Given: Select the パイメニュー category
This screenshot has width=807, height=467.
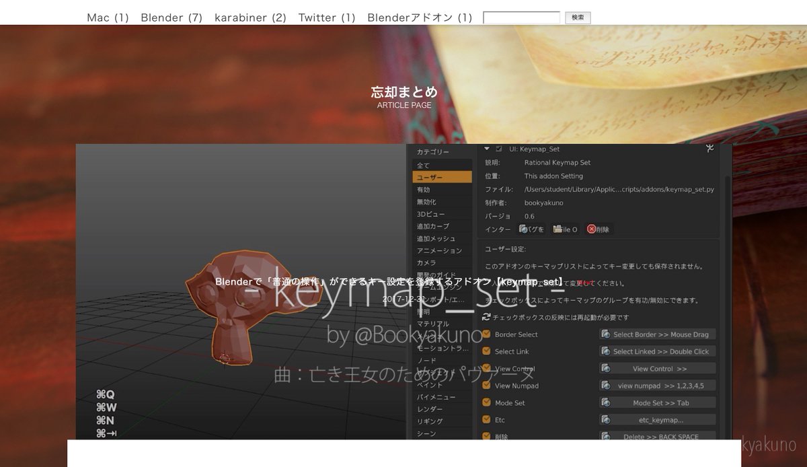Looking at the screenshot, I should tap(442, 397).
